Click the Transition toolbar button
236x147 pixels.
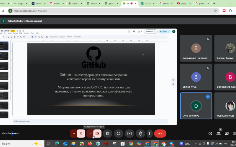tap(78, 37)
